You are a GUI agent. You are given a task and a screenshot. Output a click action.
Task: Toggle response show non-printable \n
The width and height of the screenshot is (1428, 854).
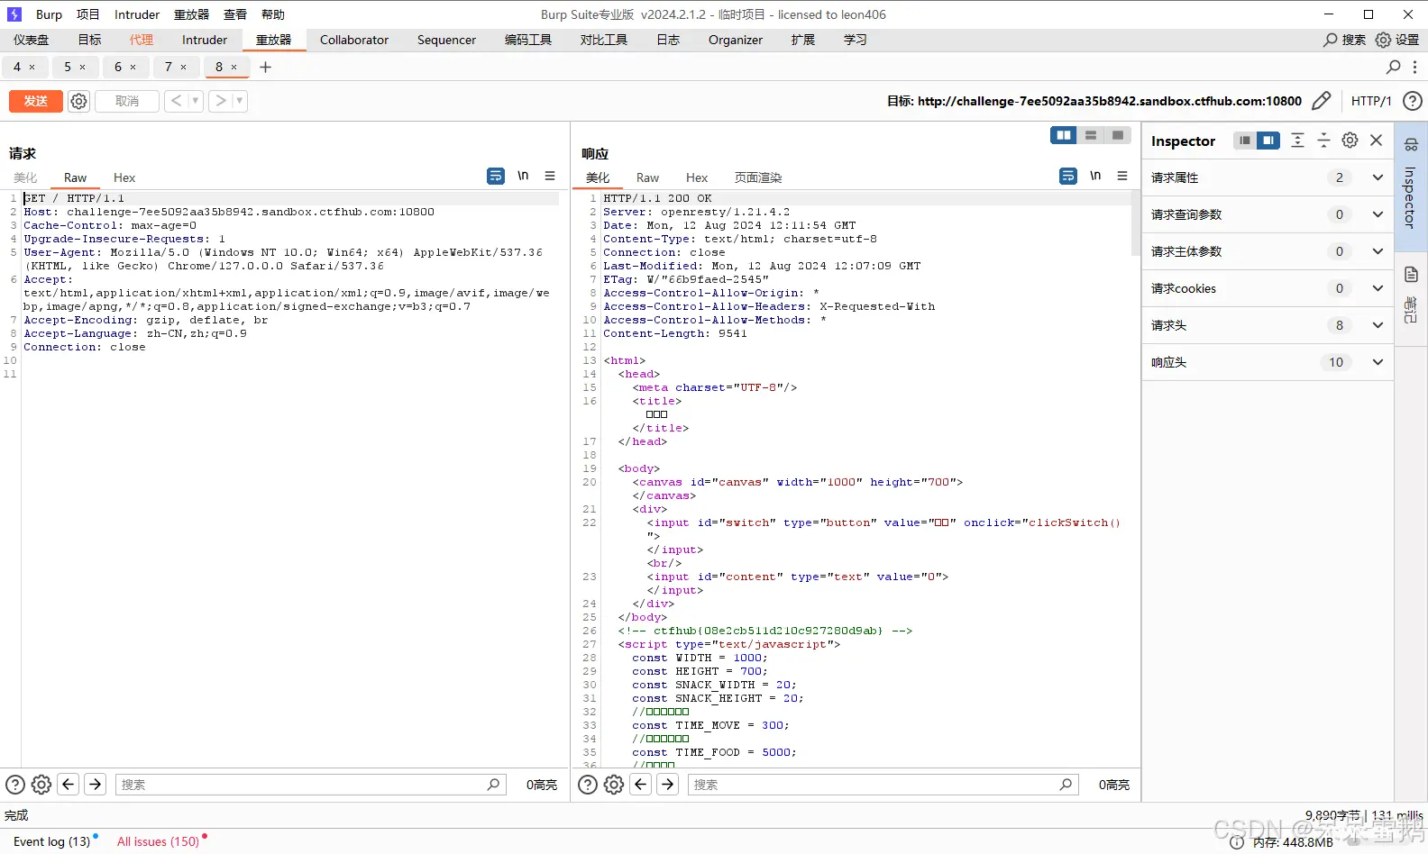pyautogui.click(x=1095, y=176)
